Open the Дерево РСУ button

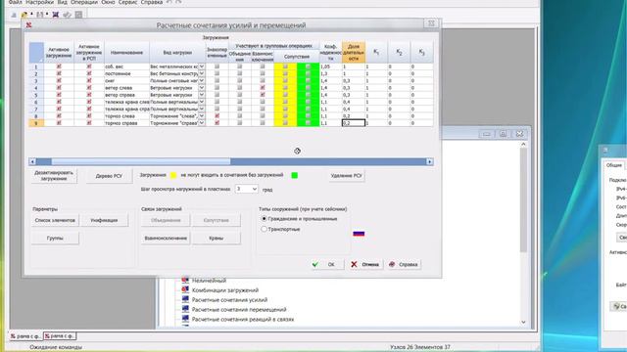[109, 176]
